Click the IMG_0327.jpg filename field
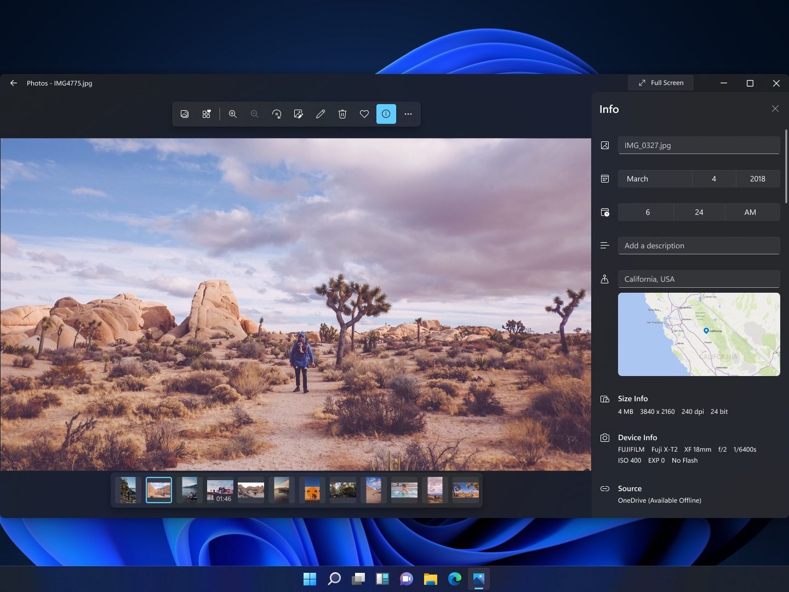Image resolution: width=789 pixels, height=592 pixels. [x=699, y=145]
